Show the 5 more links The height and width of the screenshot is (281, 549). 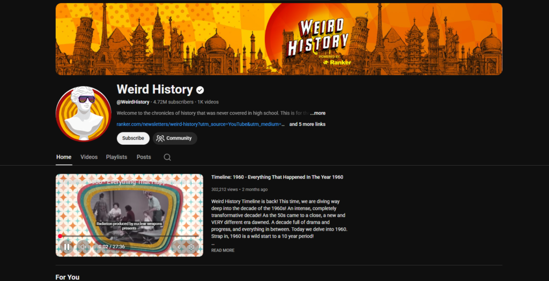[x=307, y=124]
